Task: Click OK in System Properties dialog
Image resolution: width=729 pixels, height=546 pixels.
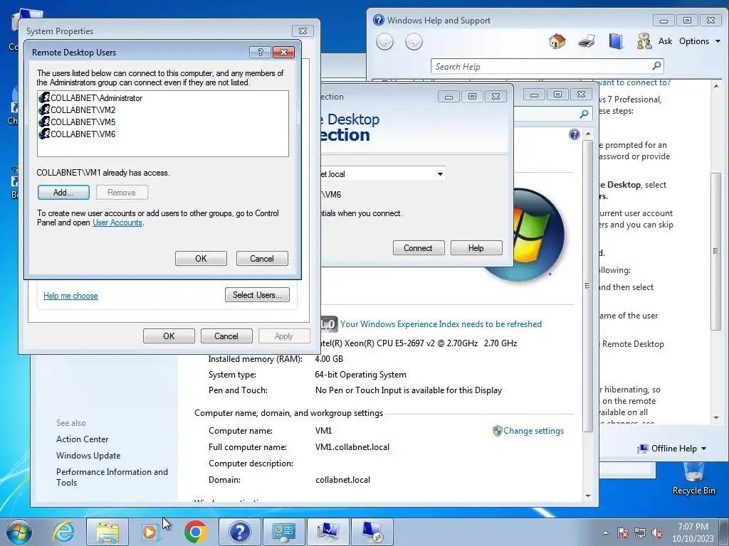Action: (x=169, y=336)
